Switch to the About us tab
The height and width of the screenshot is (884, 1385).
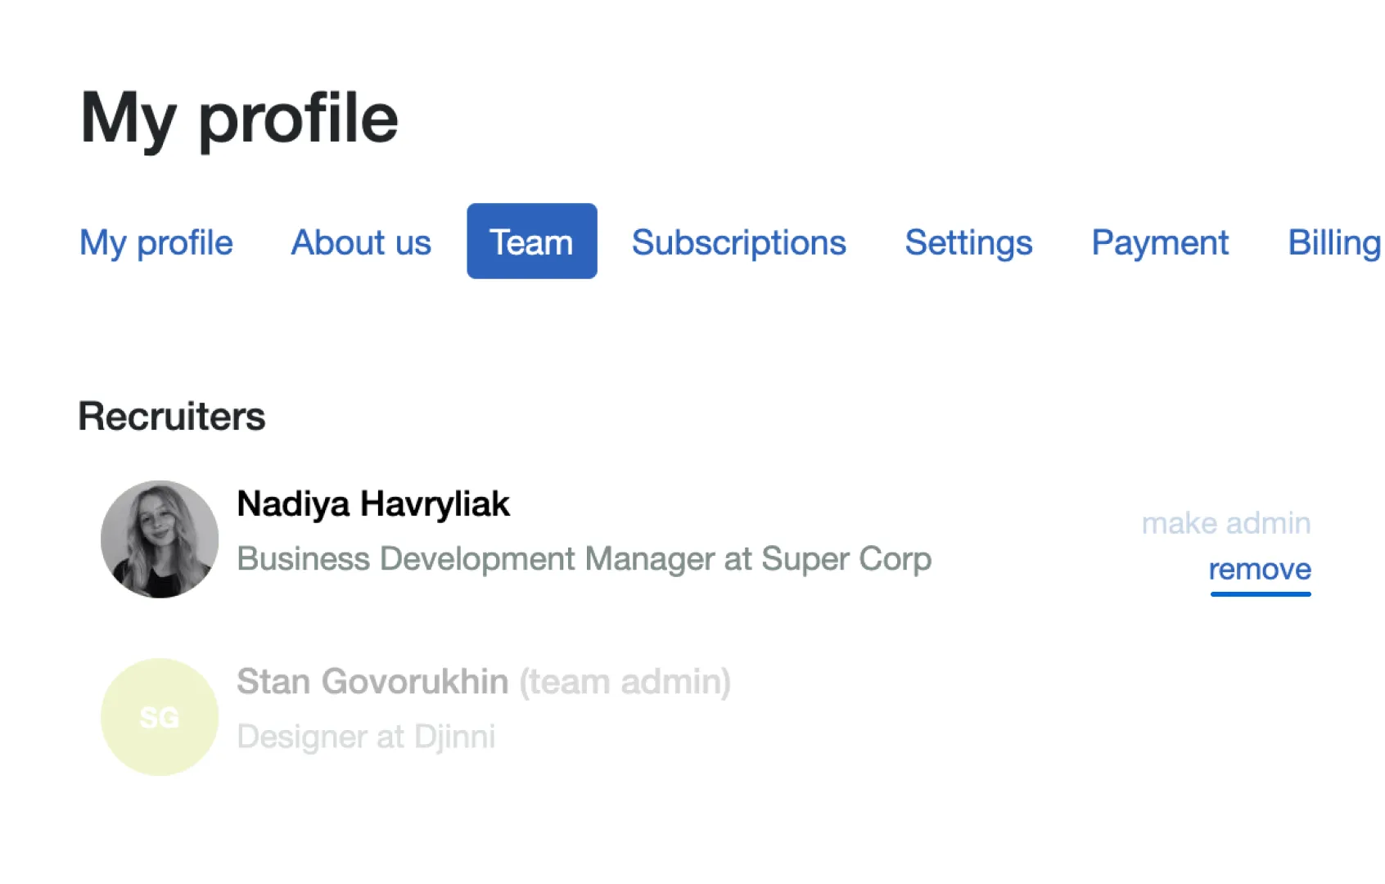(x=361, y=242)
